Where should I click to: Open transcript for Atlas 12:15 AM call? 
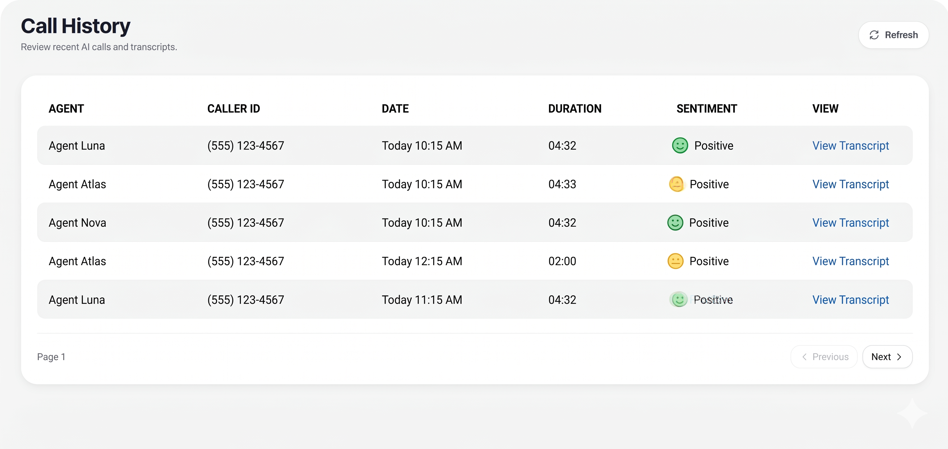[850, 261]
